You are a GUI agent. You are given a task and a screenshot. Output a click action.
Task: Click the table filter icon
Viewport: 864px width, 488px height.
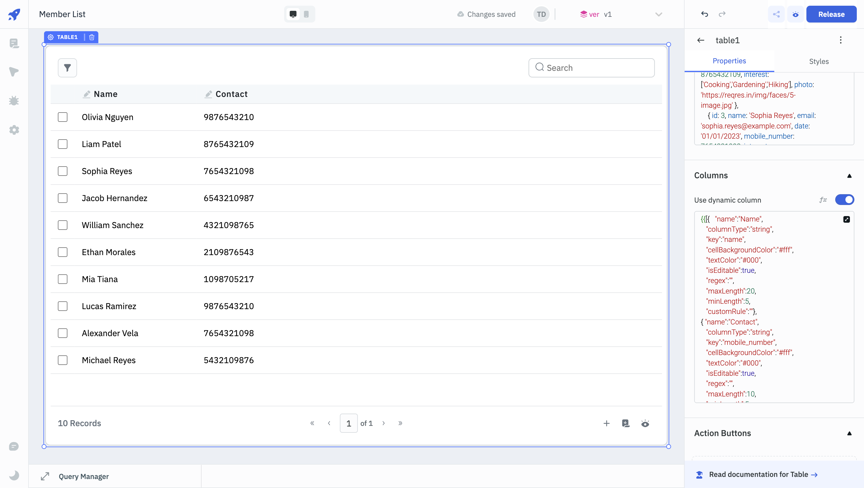tap(67, 68)
